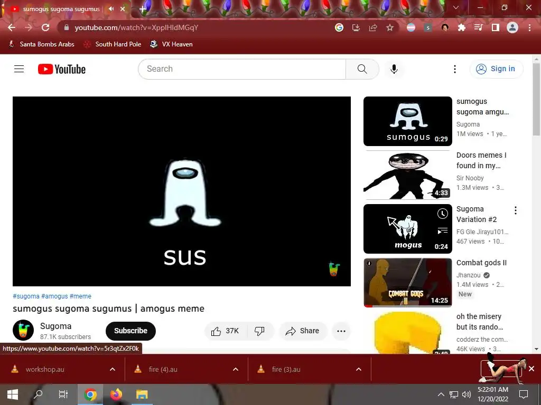Expand fire (3).au download options

(359, 369)
